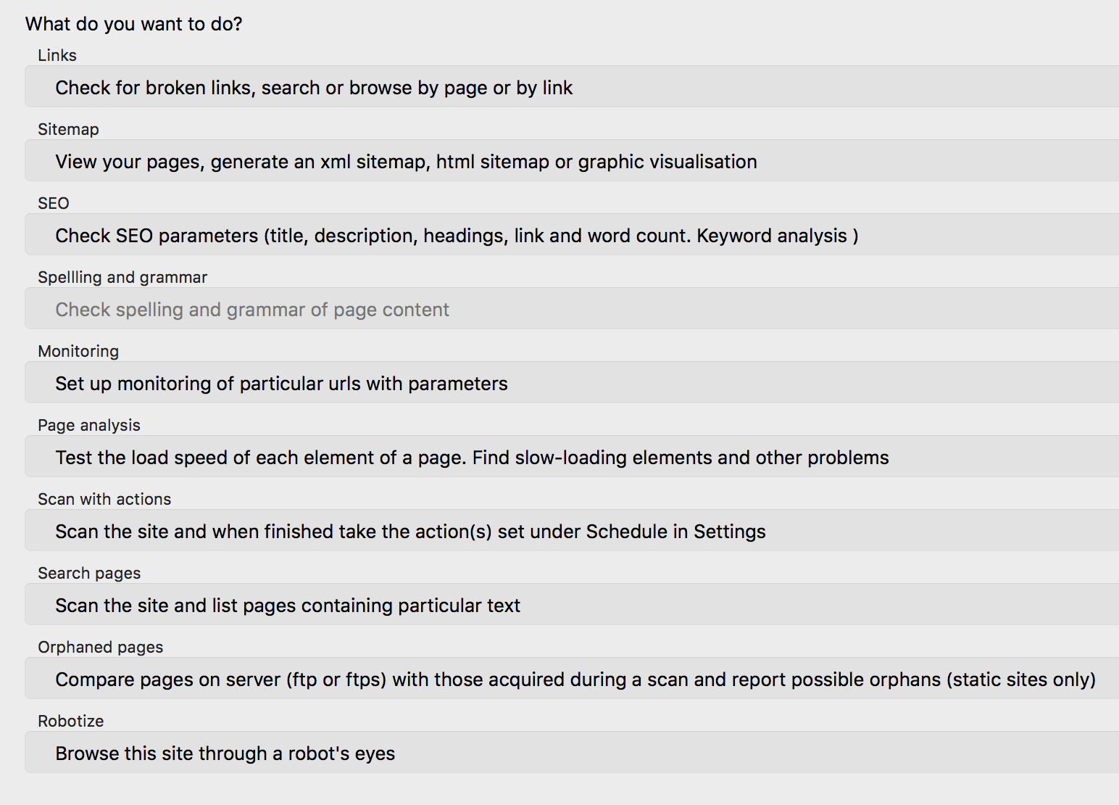Image resolution: width=1119 pixels, height=805 pixels.
Task: Click the Sitemap section label
Action: click(68, 129)
